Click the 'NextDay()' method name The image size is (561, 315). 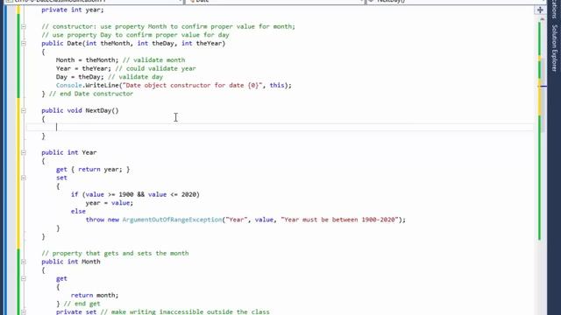click(x=102, y=110)
